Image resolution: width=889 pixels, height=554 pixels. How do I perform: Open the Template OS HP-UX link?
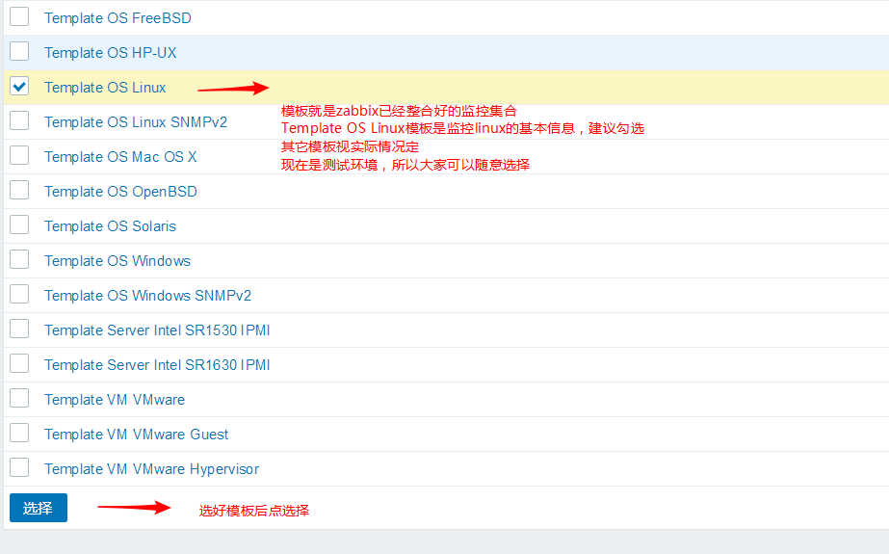pos(111,53)
